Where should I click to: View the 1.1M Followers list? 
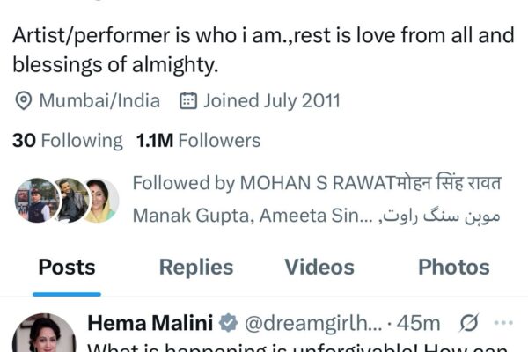[198, 141]
